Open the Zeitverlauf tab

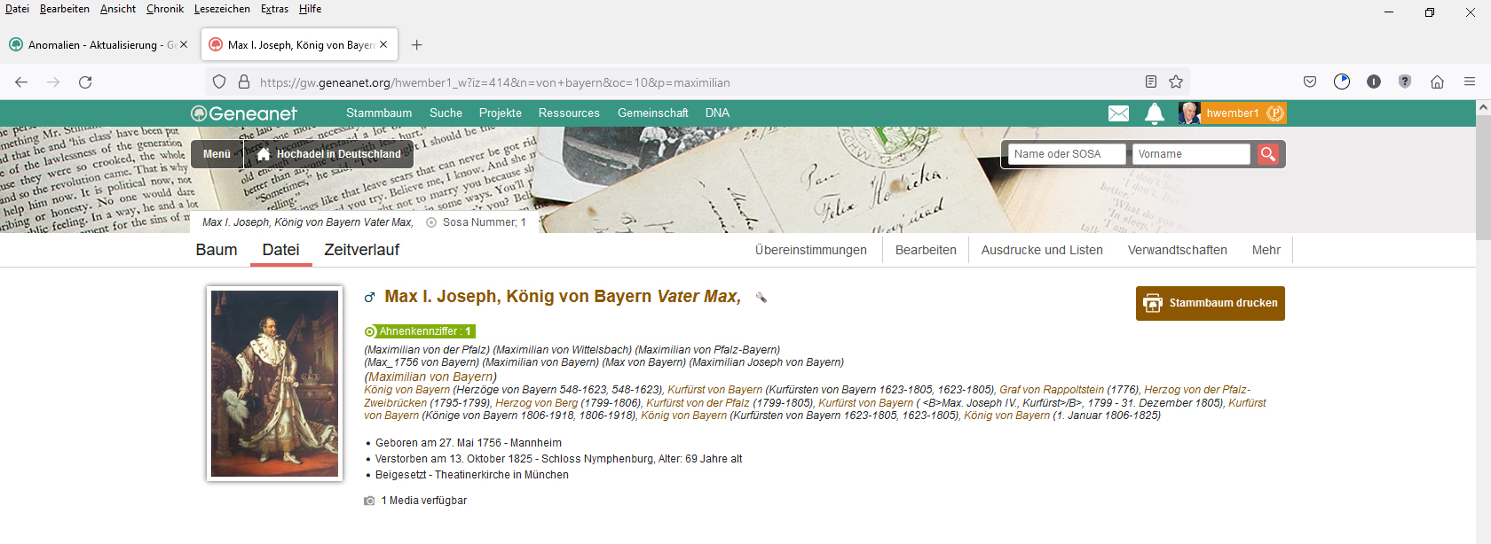click(361, 250)
